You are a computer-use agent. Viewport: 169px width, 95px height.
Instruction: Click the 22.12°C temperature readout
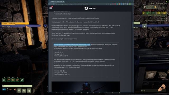(x=151, y=3)
